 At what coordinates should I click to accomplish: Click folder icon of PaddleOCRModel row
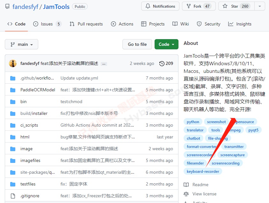pos(13,90)
